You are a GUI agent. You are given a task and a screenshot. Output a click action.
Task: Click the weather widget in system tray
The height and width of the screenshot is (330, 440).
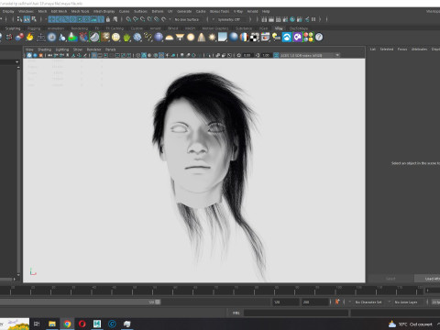pyautogui.click(x=411, y=324)
